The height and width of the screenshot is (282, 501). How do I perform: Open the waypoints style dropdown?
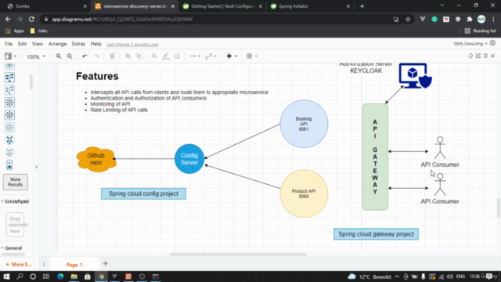(x=211, y=56)
